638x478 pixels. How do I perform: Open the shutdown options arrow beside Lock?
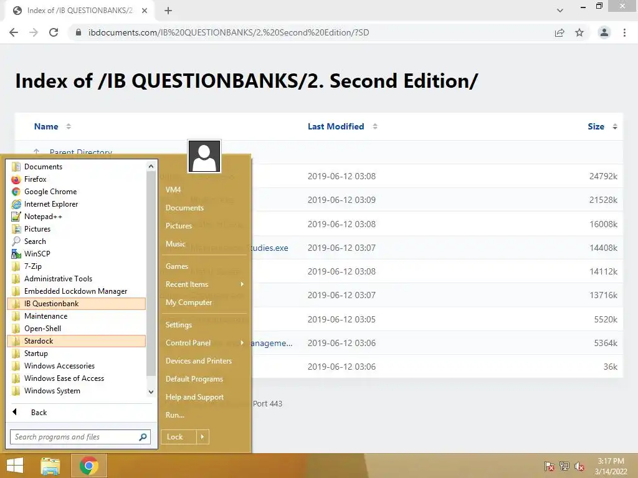tap(202, 437)
